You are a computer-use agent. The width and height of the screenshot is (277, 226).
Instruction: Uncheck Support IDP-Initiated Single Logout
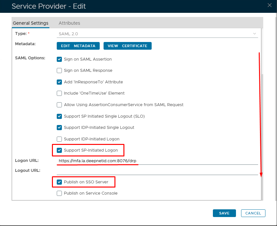(x=59, y=128)
